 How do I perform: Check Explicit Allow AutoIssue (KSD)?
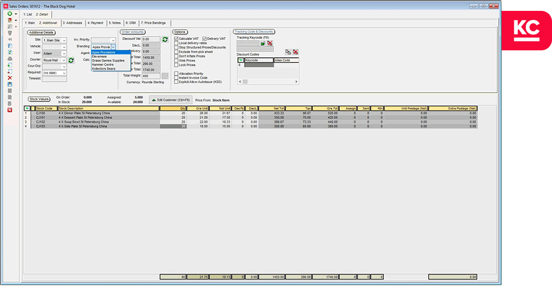point(176,82)
